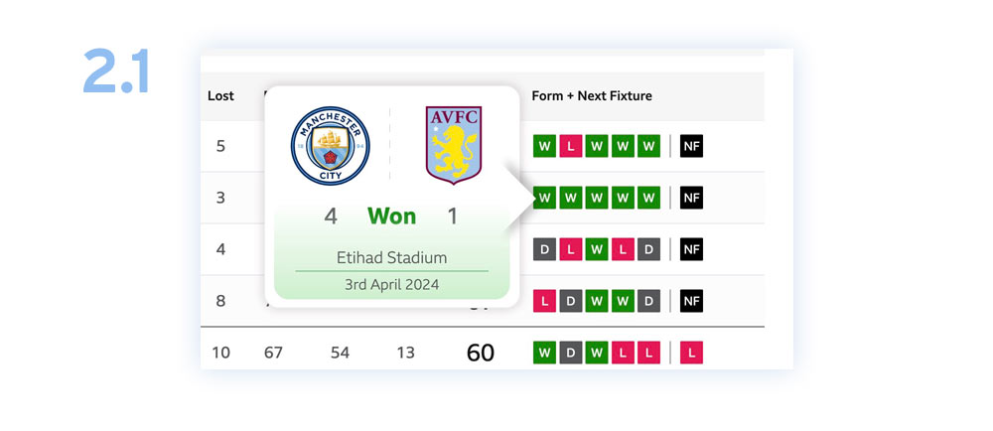
Task: Click the NF badge in the 3-lost row
Action: [691, 198]
